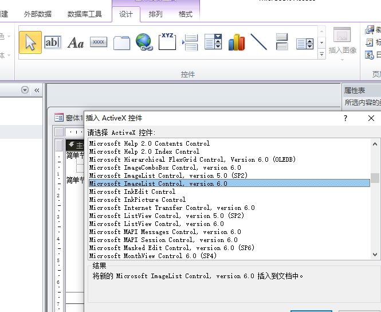Select Microsoft Masked Edit Control entry
Screen dimensions: 381x312
pyautogui.click(x=171, y=248)
